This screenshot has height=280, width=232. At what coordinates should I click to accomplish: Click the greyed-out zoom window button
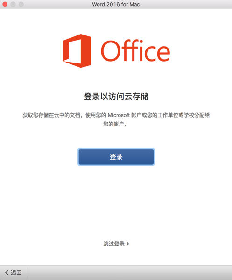point(21,4)
